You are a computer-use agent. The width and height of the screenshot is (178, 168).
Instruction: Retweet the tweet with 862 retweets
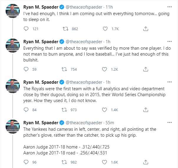(x=67, y=29)
